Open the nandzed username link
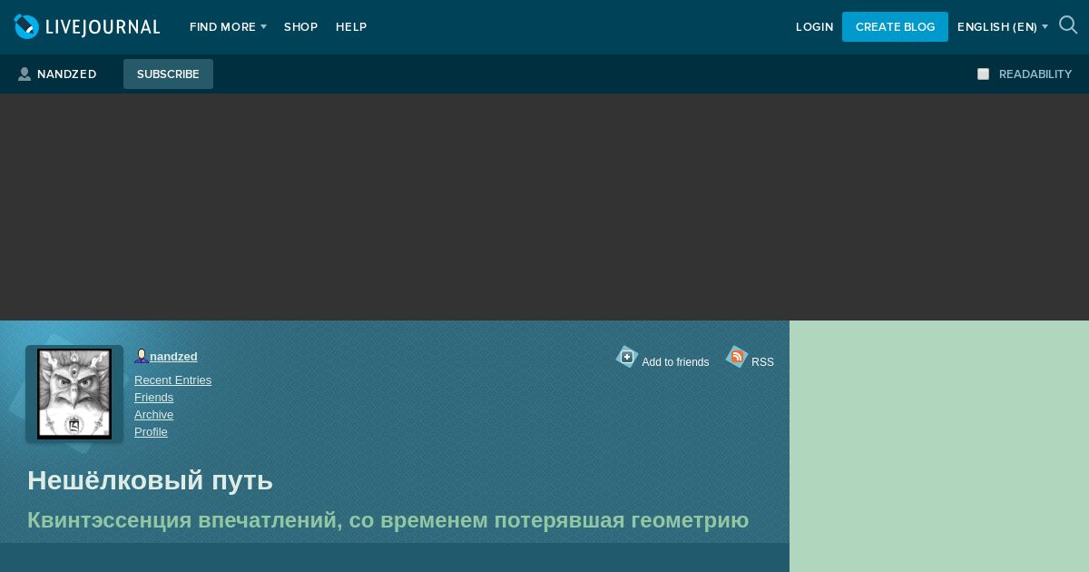This screenshot has height=572, width=1089. pyautogui.click(x=173, y=357)
